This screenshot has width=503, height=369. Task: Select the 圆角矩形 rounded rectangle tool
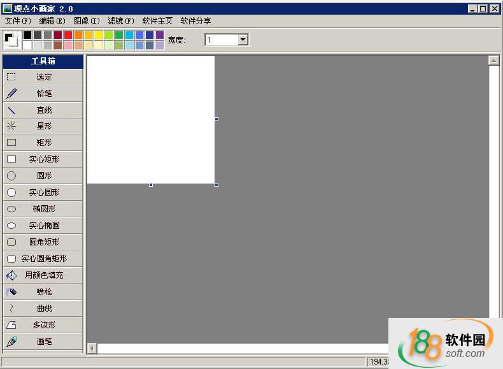click(x=43, y=242)
